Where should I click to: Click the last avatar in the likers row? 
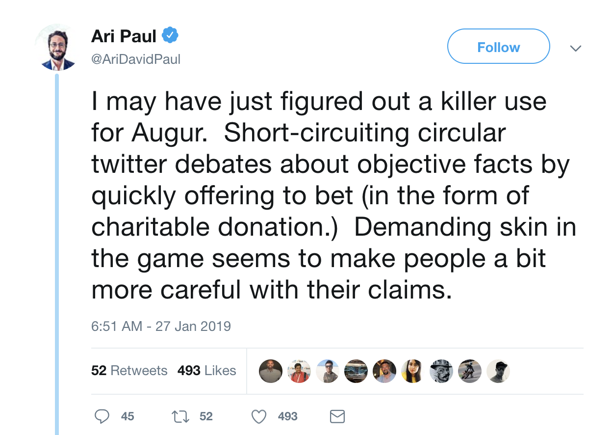pyautogui.click(x=498, y=371)
